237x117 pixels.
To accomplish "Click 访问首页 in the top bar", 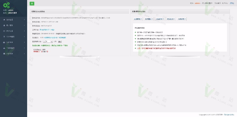I will pos(218,3).
